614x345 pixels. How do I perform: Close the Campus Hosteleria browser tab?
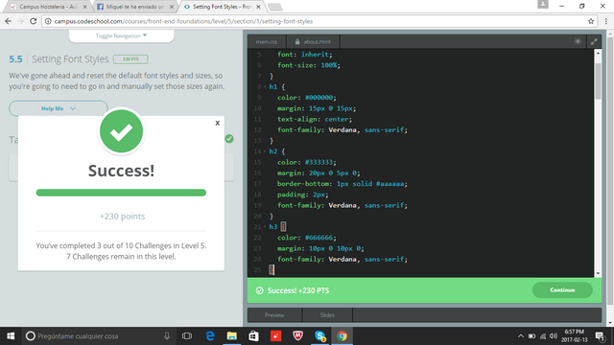(84, 7)
